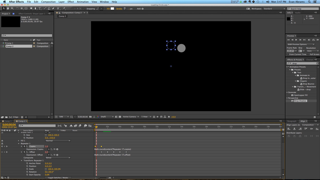Open the magnification 50% dropdown
The width and height of the screenshot is (320, 180).
[64, 117]
